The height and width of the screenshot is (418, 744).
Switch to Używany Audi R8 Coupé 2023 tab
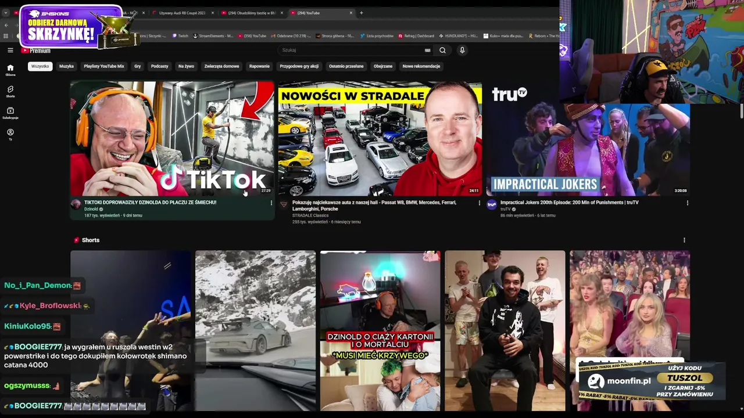(x=183, y=13)
